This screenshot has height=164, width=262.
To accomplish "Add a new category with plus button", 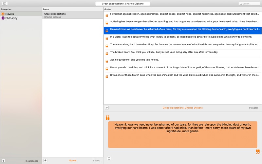I will pos(3,161).
